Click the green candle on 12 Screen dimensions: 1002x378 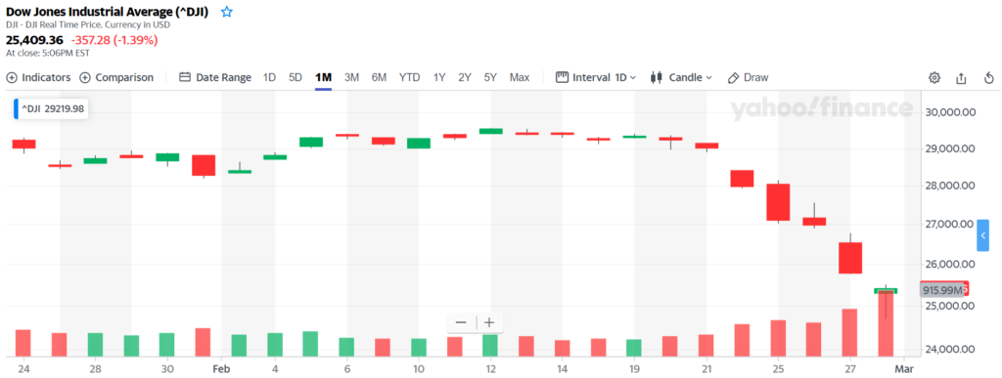click(491, 131)
